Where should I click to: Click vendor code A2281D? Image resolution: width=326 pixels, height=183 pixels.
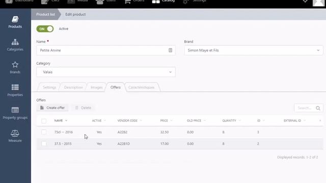point(124,143)
